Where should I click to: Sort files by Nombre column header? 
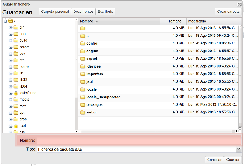119,21
